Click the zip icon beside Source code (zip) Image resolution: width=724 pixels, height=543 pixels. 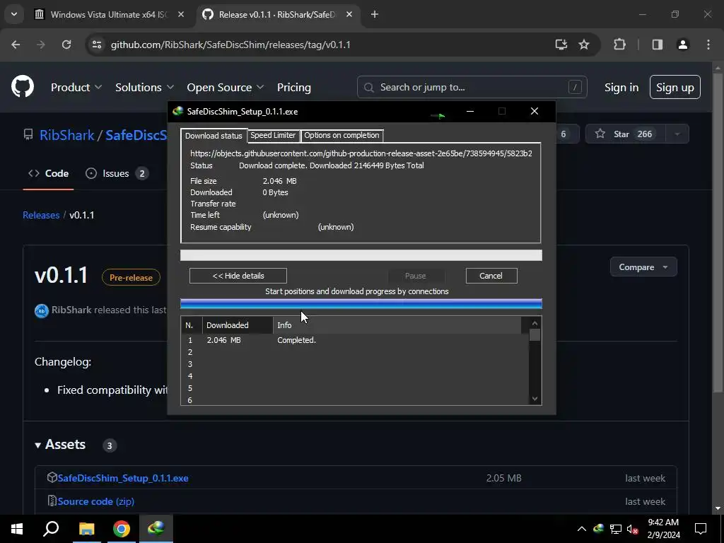[x=52, y=501]
